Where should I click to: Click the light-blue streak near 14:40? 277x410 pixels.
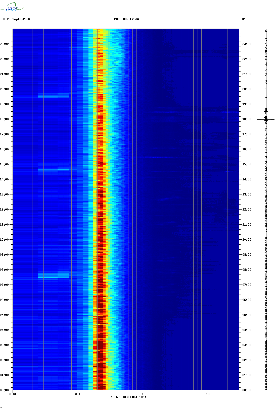click(53, 170)
